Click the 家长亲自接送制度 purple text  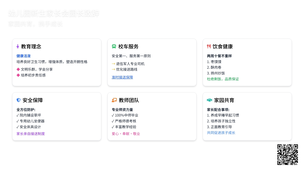click(x=31, y=134)
